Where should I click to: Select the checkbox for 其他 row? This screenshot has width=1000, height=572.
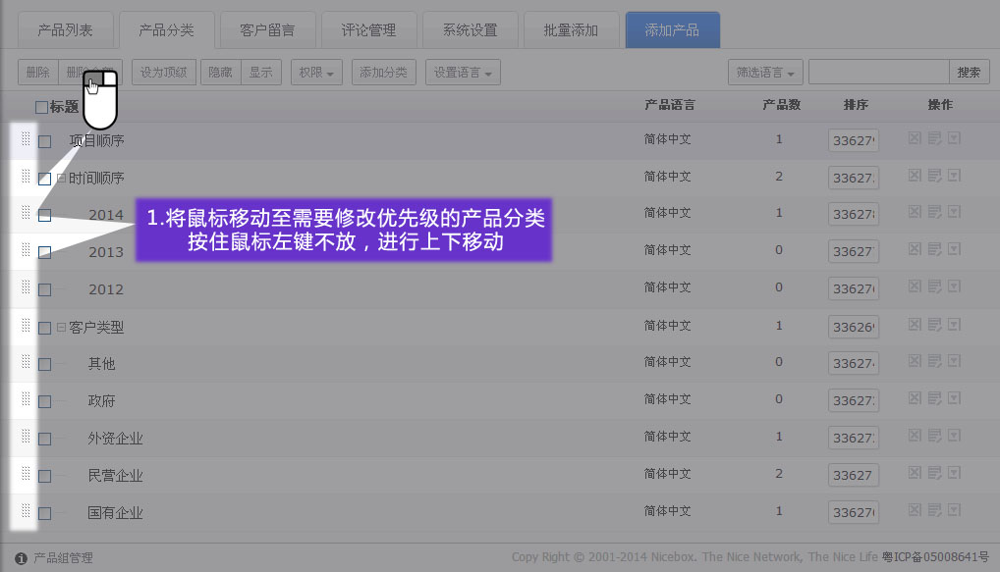(x=44, y=364)
